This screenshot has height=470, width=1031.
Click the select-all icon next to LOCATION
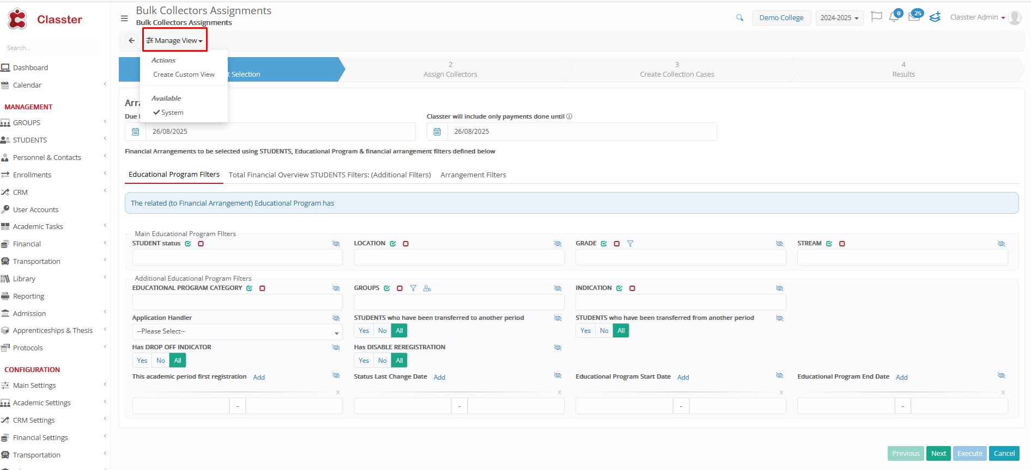coord(393,244)
